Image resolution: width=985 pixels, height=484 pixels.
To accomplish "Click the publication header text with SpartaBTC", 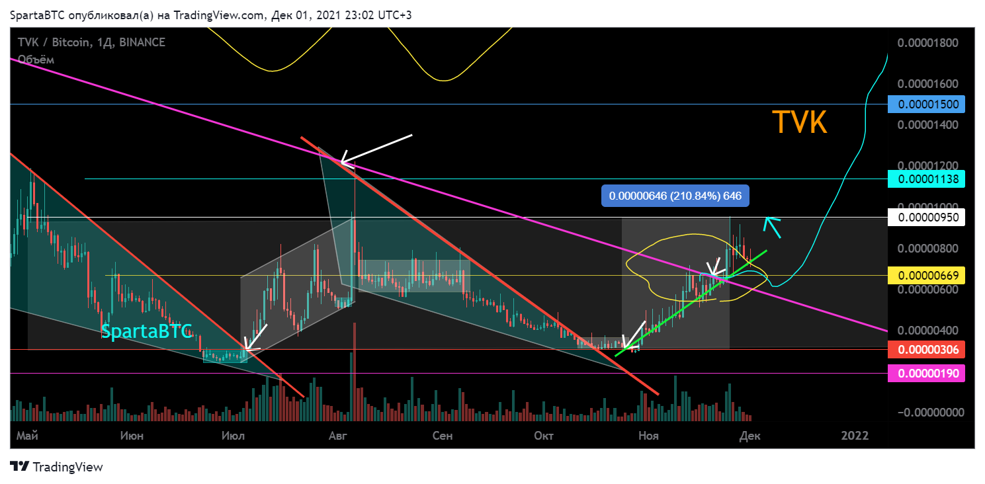I will (x=212, y=15).
